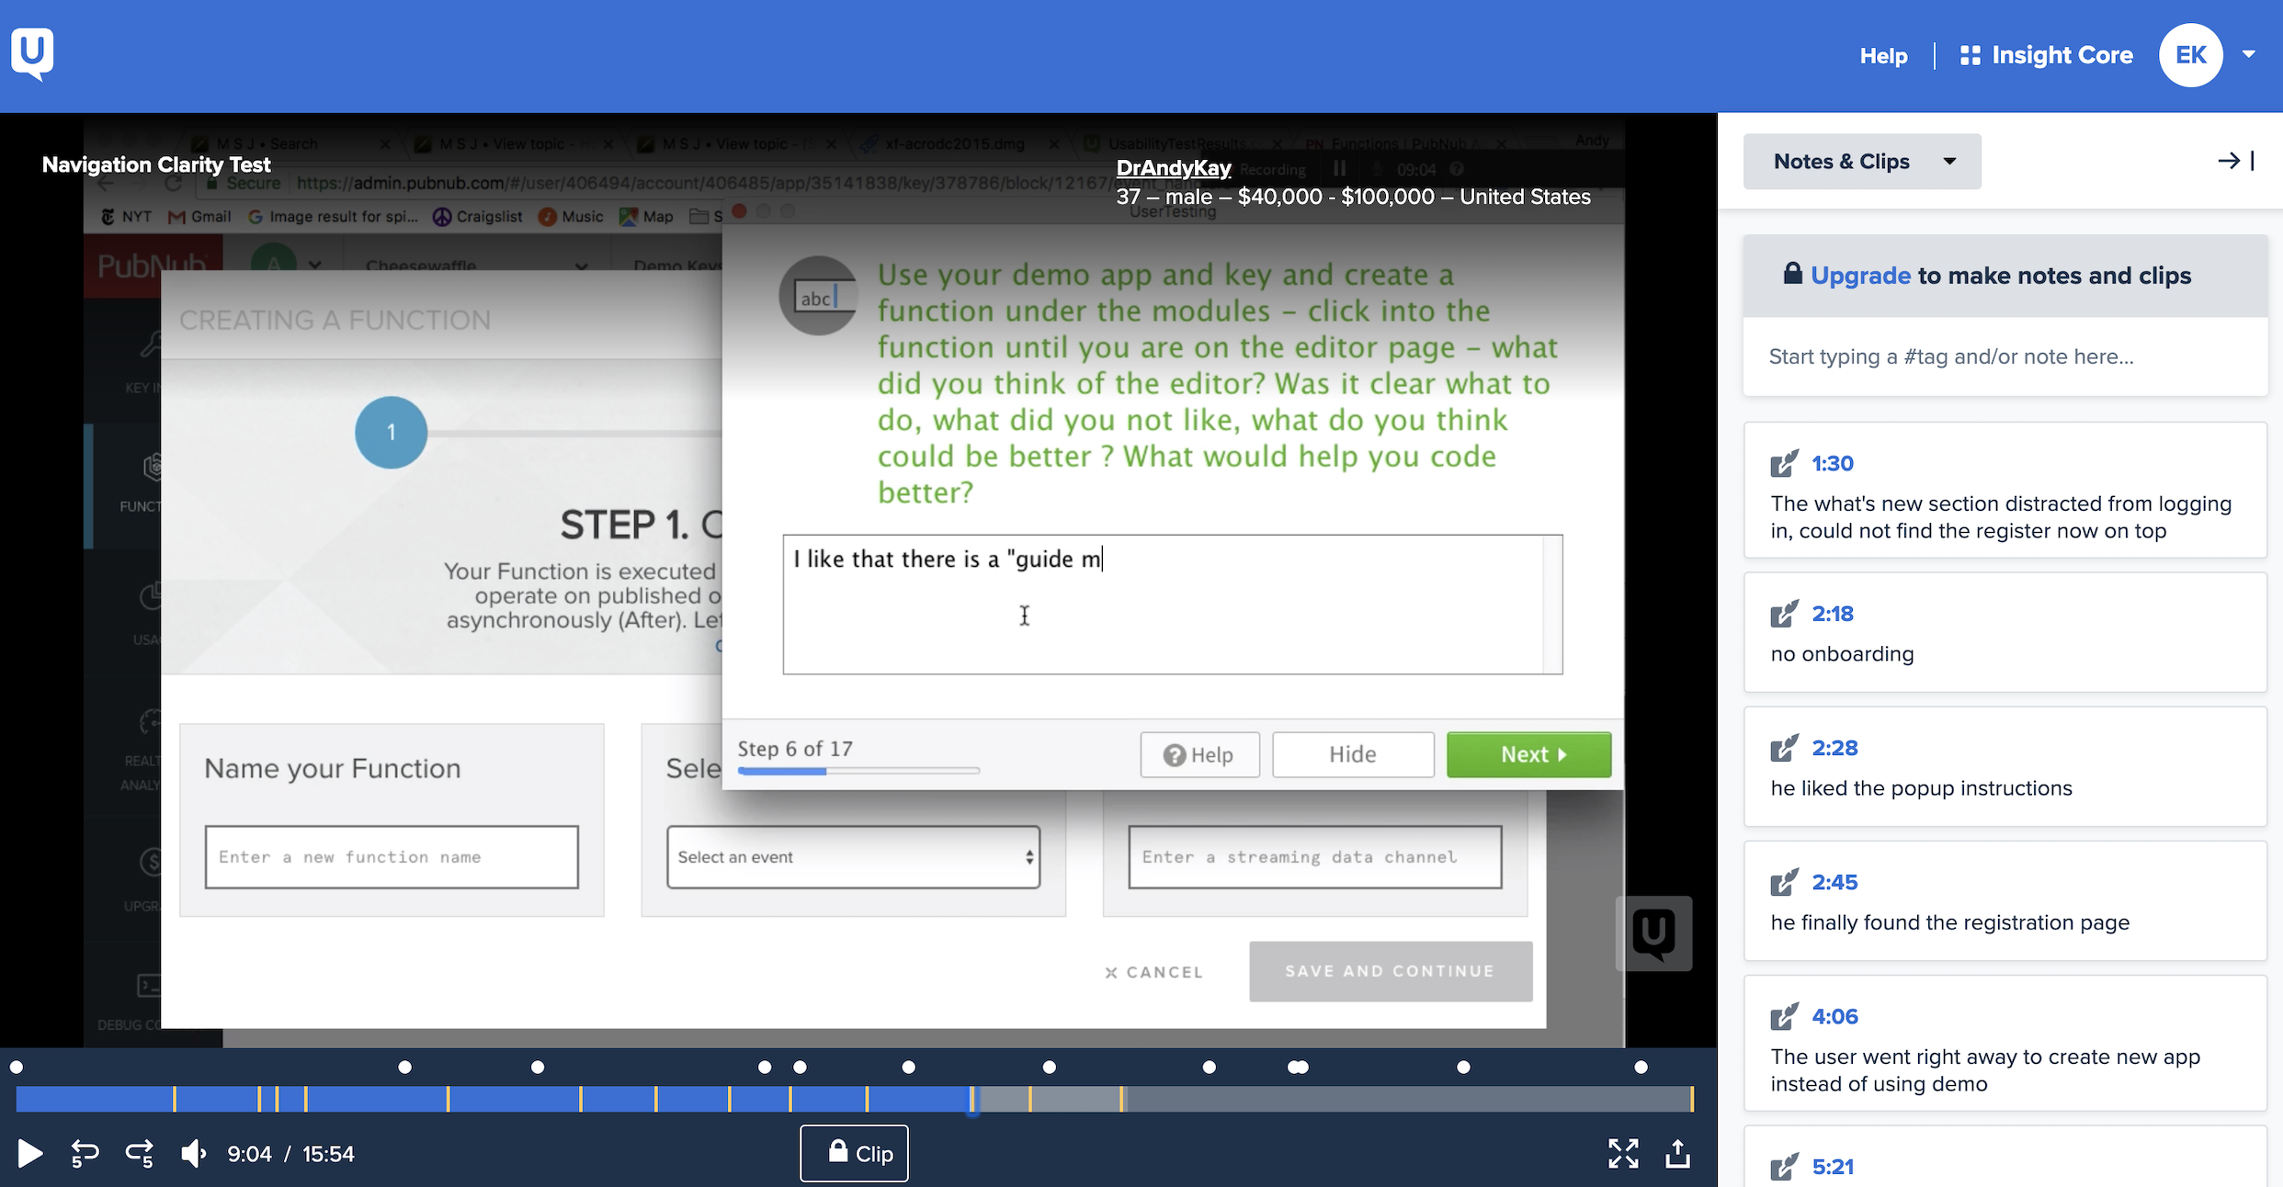
Task: Open the DrAndyKay participant link
Action: 1173,168
